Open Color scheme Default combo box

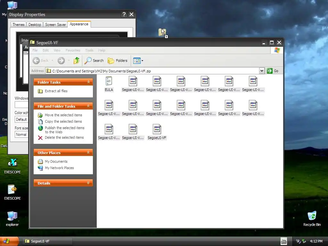click(21, 119)
